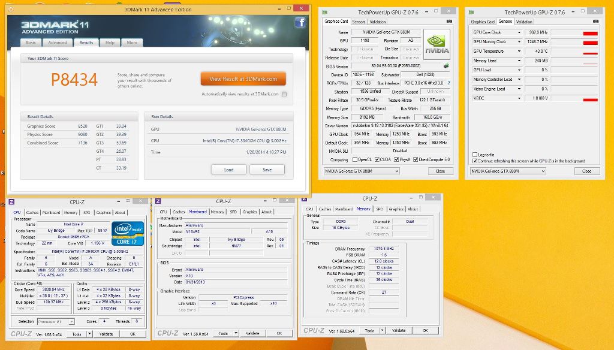Screen dimensions: 614x350
Task: Switch to the Advanced tab in 3DMark 11
Action: (58, 43)
